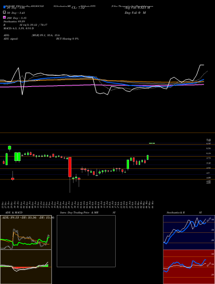Open the red RSI chart panel
The width and height of the screenshot is (215, 284).
pos(189,267)
